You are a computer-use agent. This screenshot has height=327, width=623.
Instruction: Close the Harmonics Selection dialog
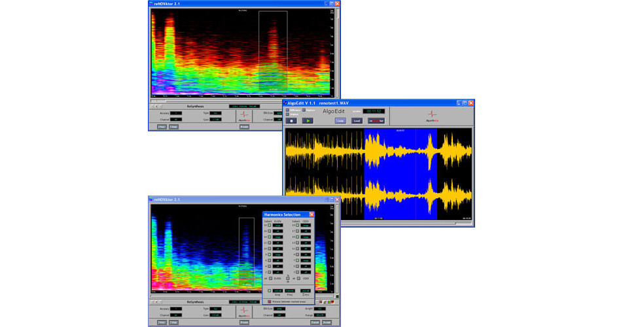311,215
